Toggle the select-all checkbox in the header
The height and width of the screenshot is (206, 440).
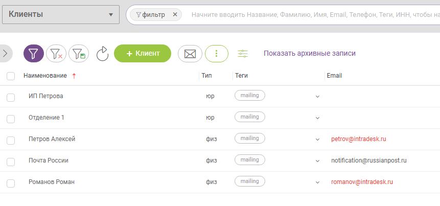[11, 76]
